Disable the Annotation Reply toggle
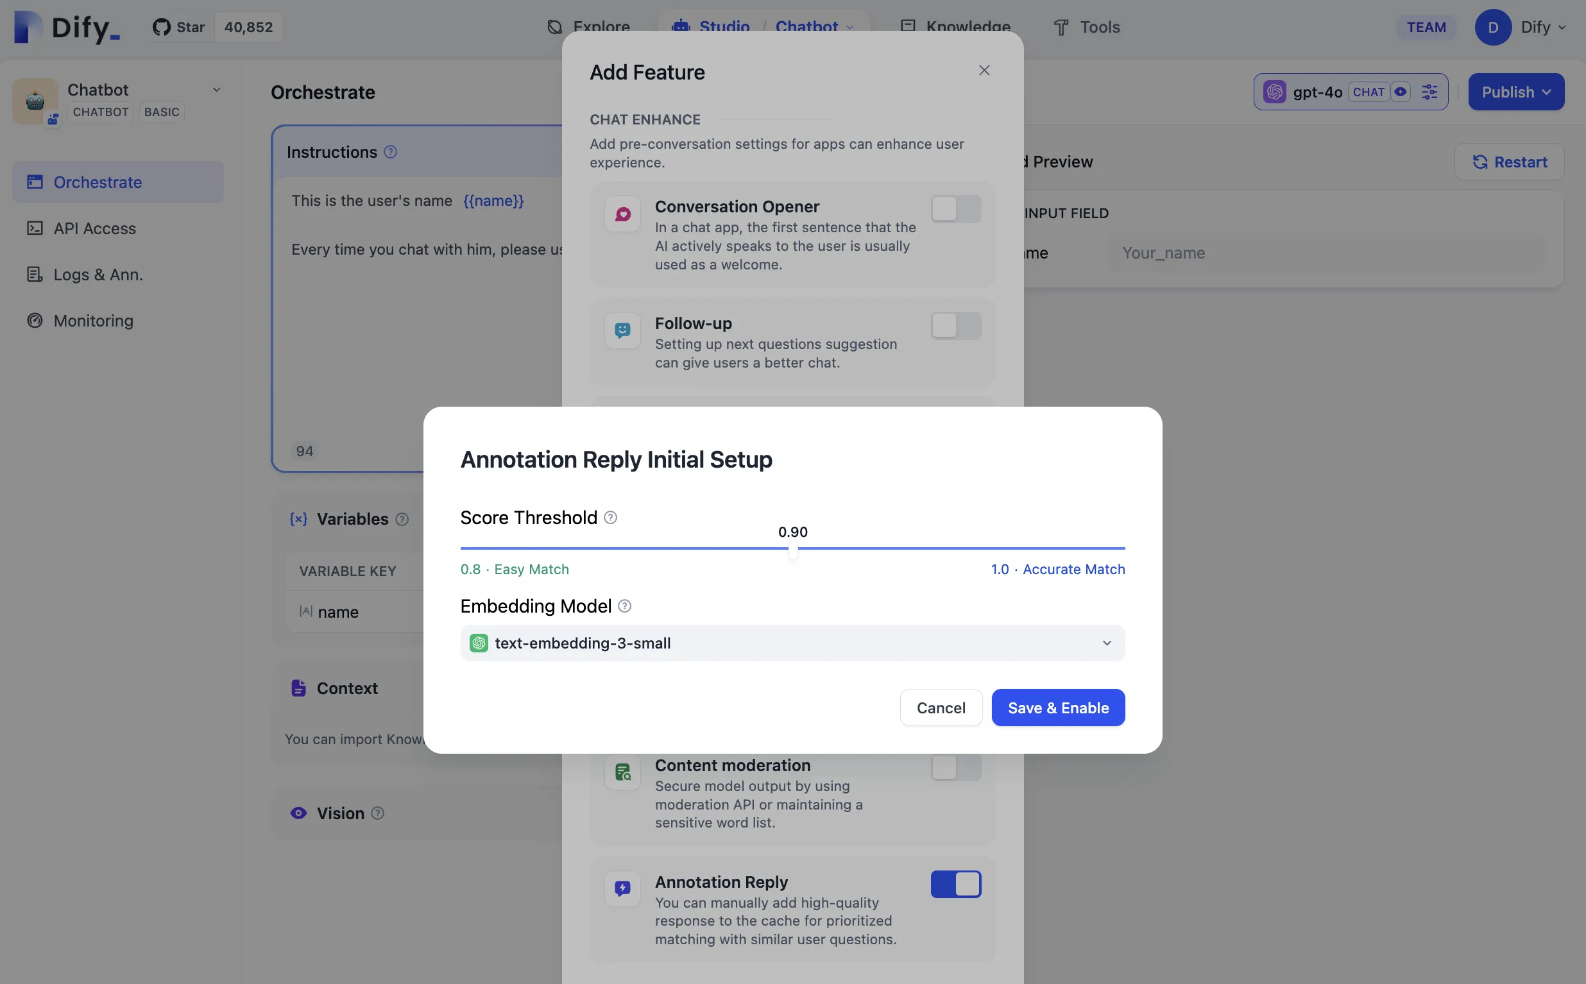1586x984 pixels. 955,884
